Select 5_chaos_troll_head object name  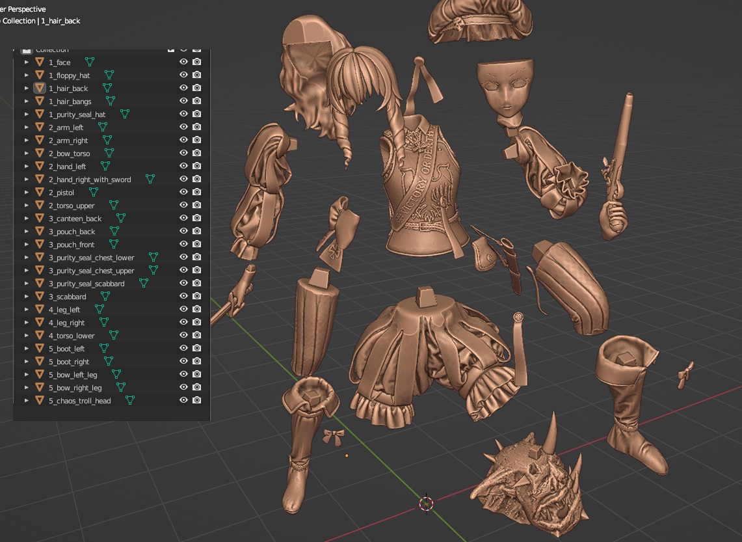pos(80,401)
